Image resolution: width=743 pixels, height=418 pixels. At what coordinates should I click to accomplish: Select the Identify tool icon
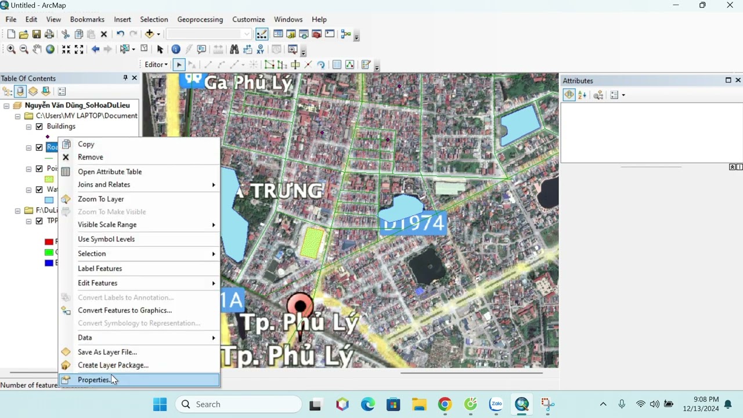176,49
